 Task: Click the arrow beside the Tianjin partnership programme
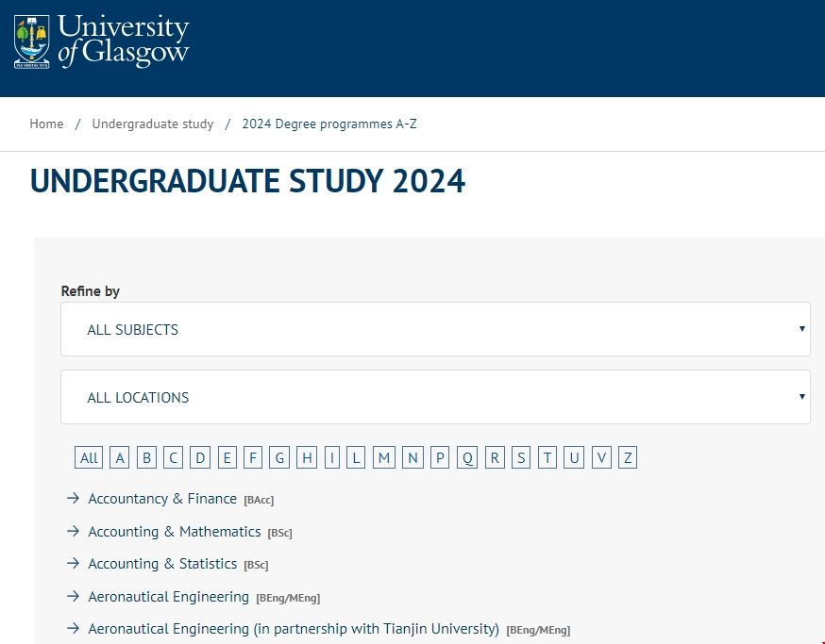pos(73,628)
